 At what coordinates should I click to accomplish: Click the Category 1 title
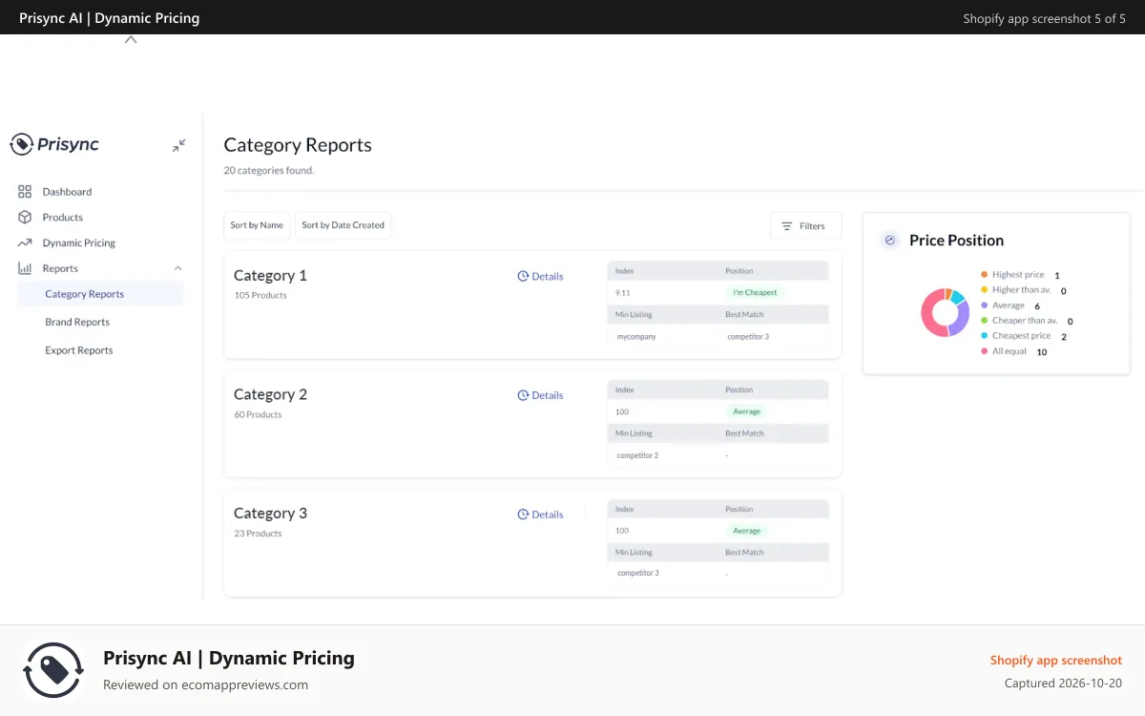pos(270,275)
